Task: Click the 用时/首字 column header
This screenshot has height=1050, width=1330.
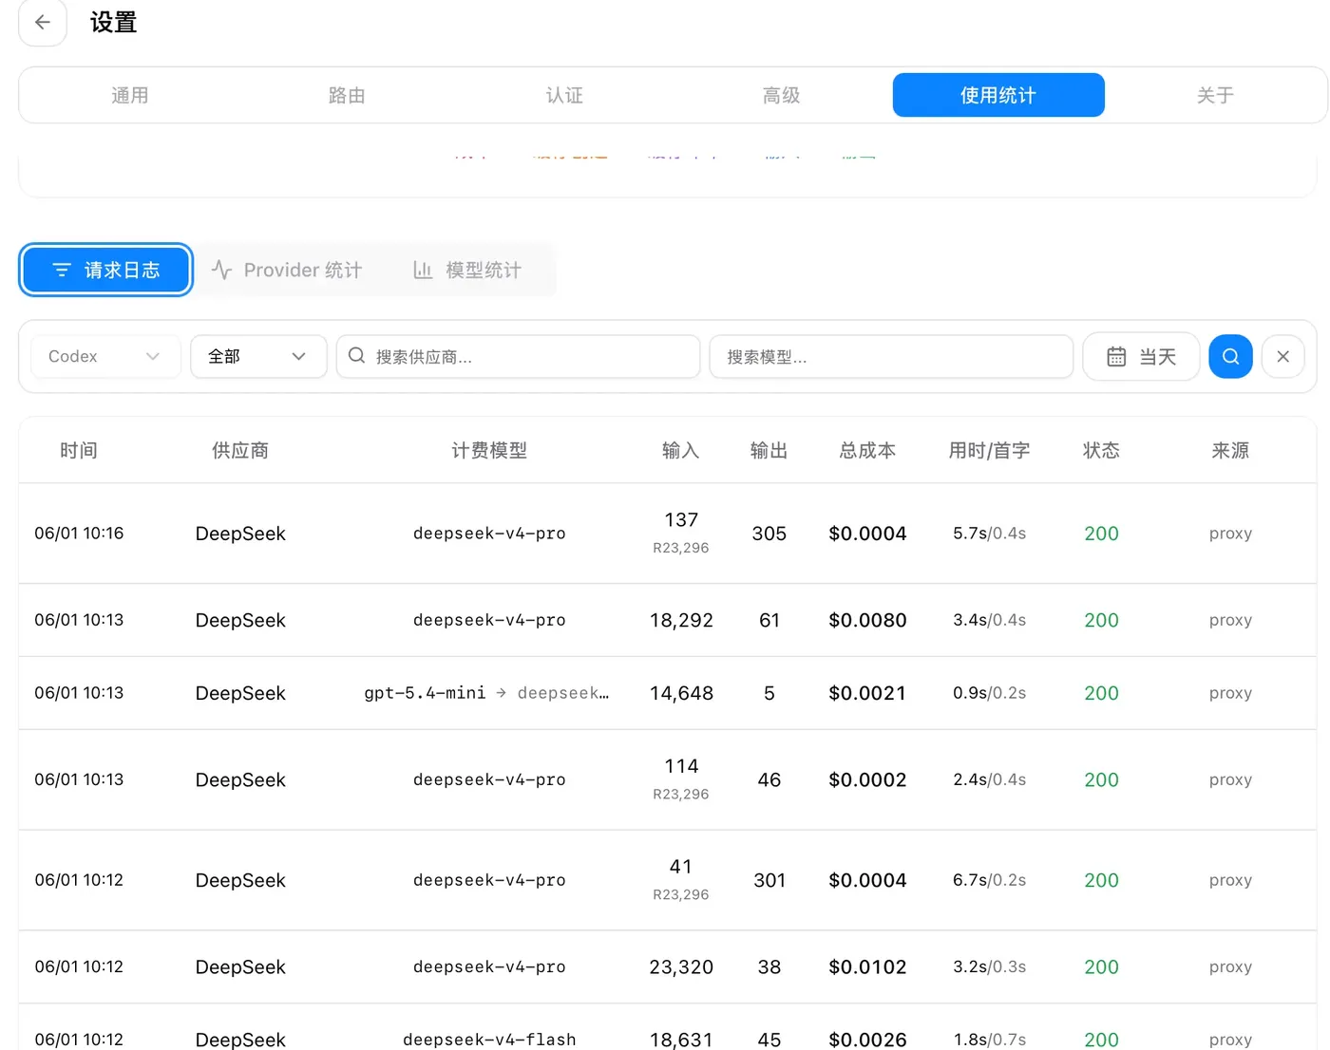Action: 990,451
